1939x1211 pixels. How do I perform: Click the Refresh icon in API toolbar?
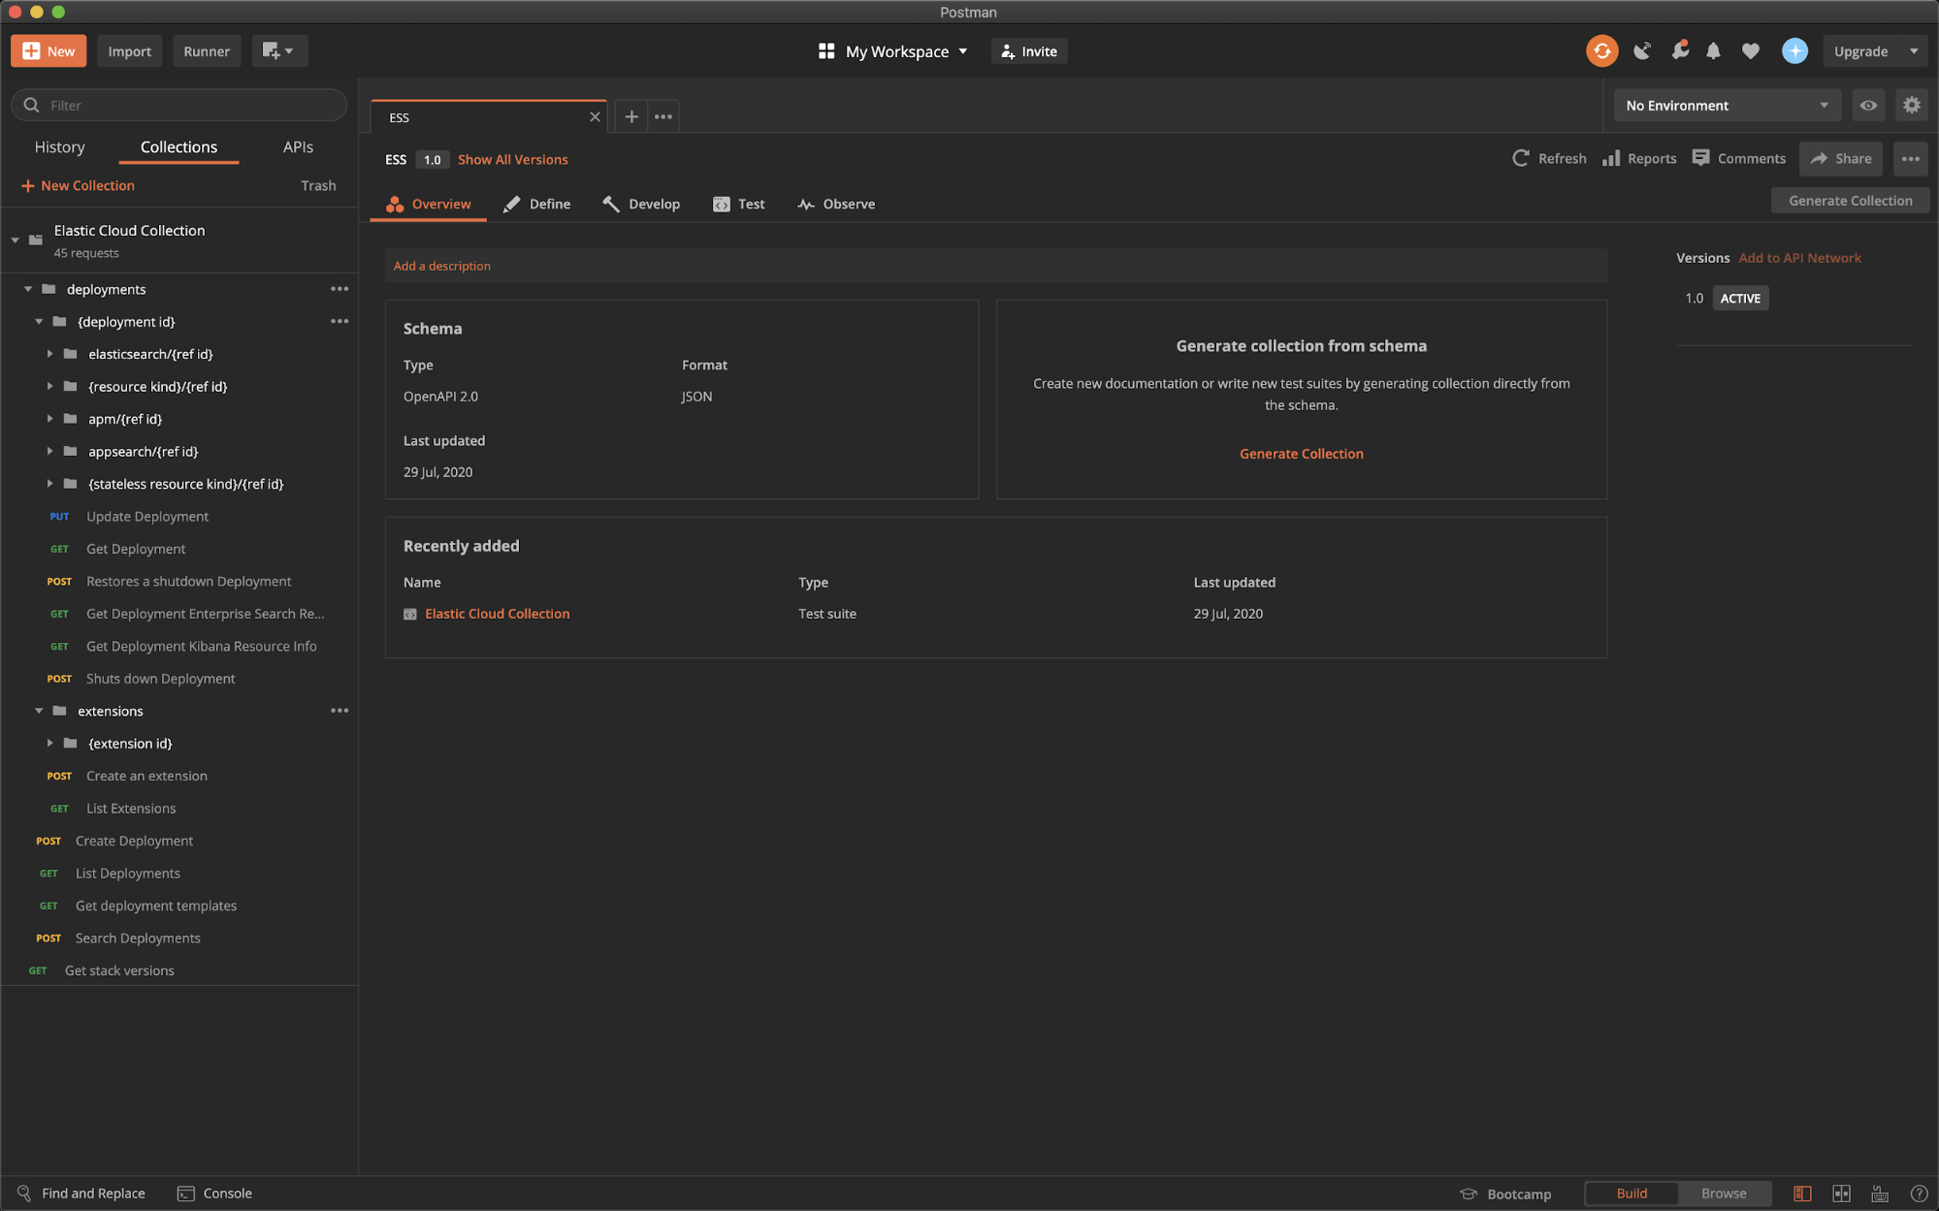1522,158
